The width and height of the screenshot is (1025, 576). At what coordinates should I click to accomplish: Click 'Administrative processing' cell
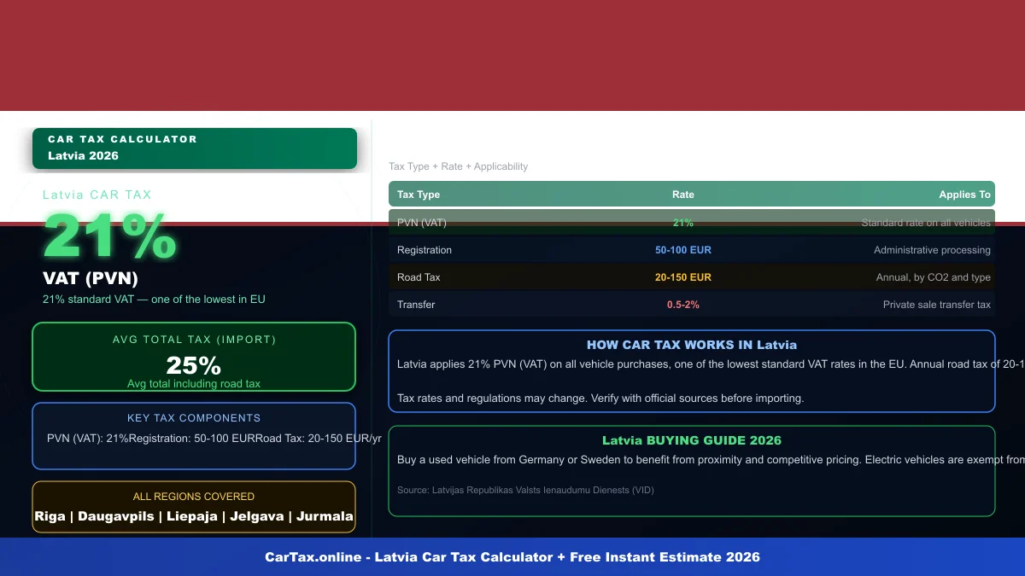coord(932,250)
